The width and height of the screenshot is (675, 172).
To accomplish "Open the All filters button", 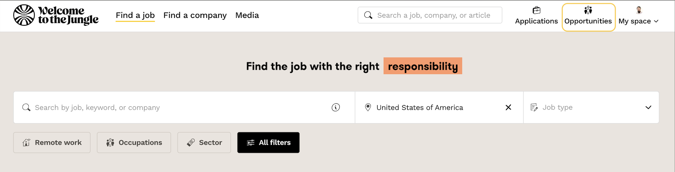I will pos(268,143).
